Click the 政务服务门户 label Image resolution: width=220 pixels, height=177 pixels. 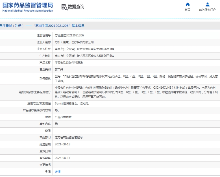click(x=208, y=10)
